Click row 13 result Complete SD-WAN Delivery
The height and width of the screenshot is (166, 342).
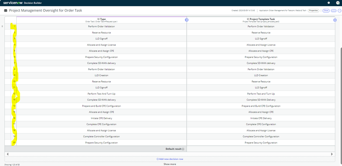point(261,100)
